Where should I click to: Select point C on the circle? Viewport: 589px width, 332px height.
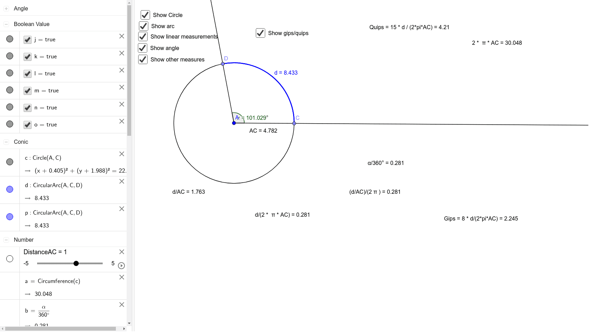pos(294,123)
